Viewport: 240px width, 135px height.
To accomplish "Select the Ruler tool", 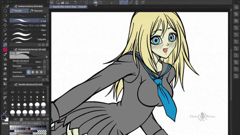I will click(5, 98).
